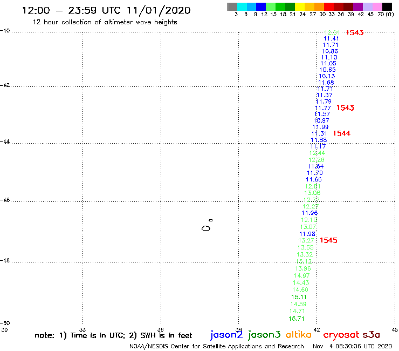Screen dimensions: 399x351
Task: Click the wave height value 11.31
Action: pyautogui.click(x=319, y=133)
